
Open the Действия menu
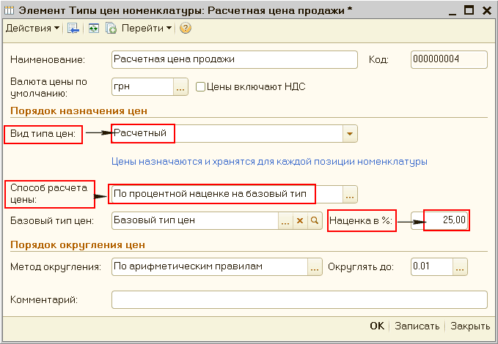pos(33,29)
